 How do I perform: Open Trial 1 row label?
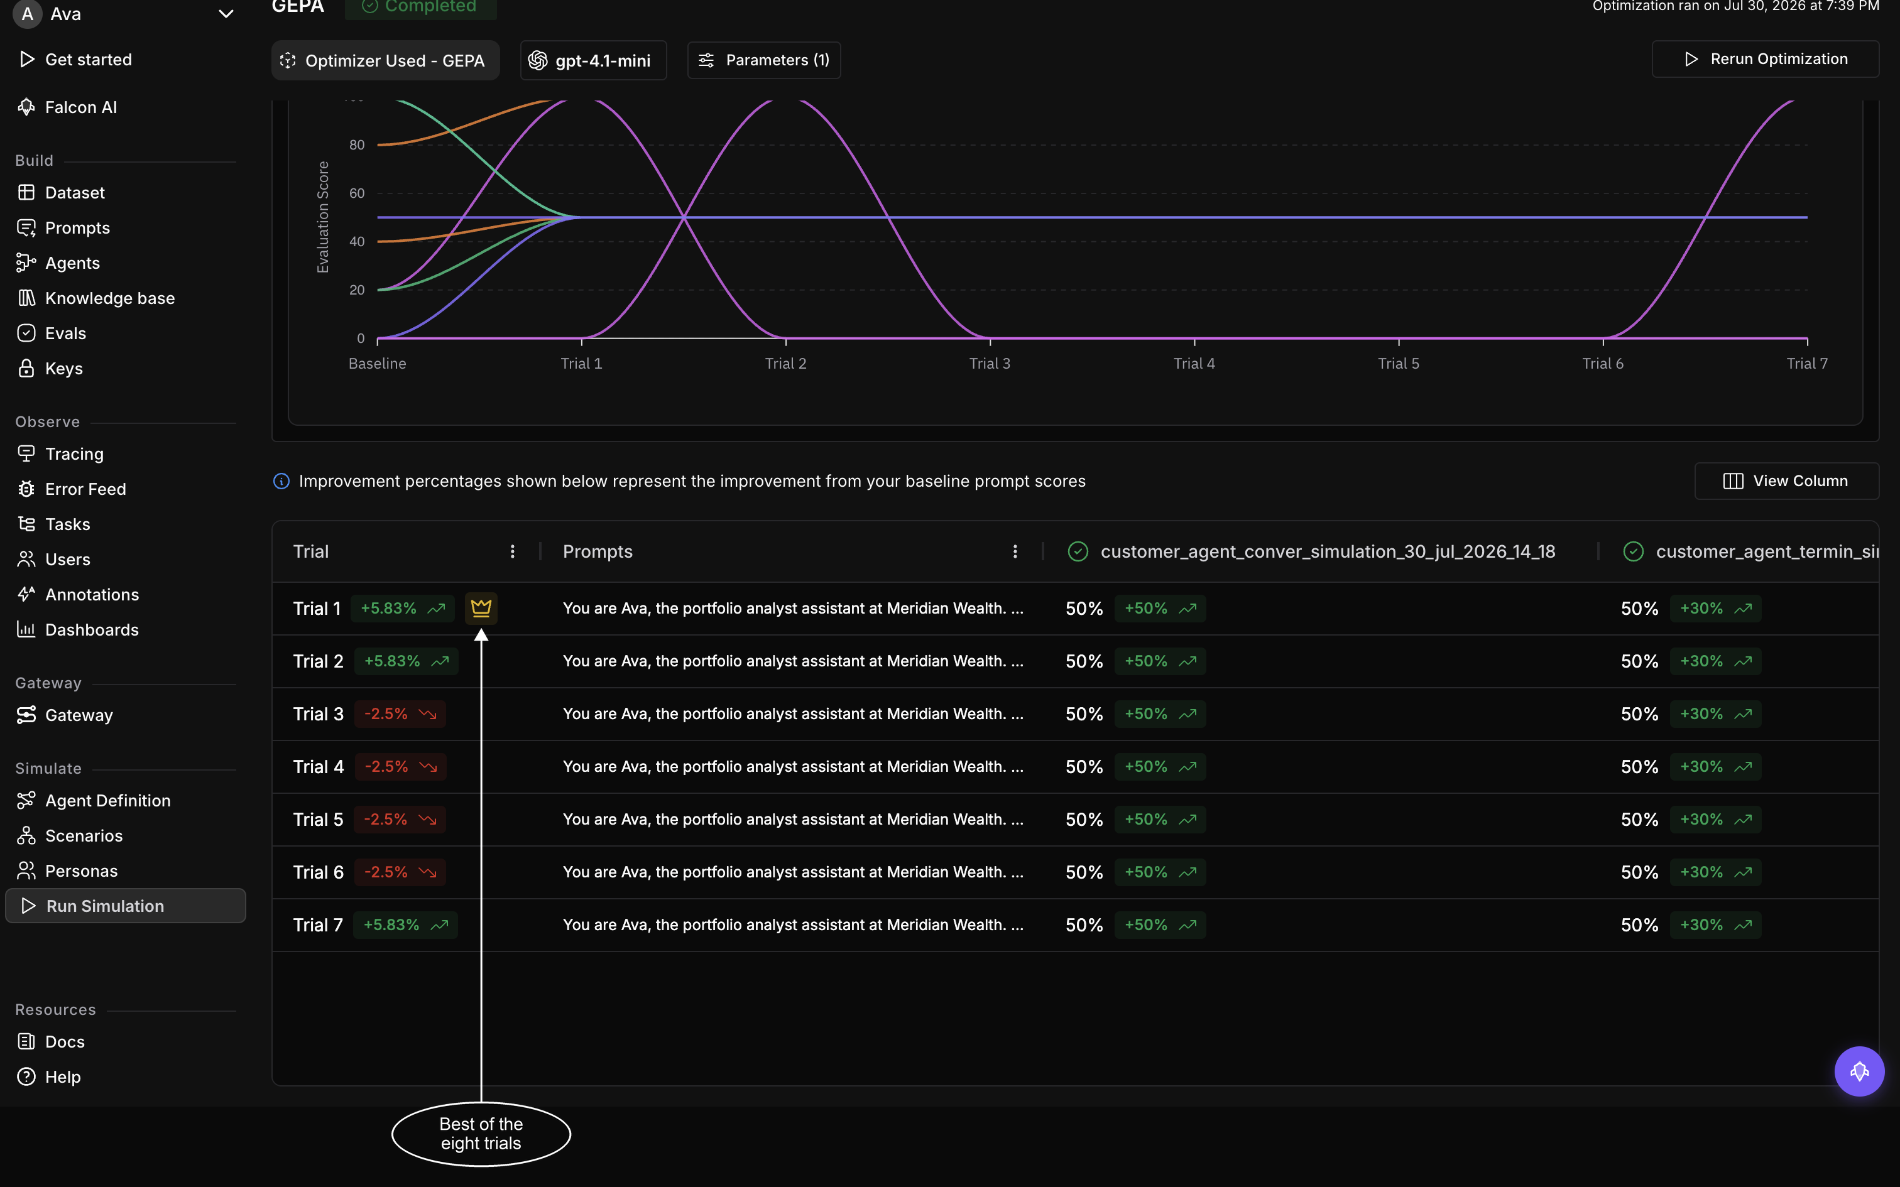click(x=317, y=609)
